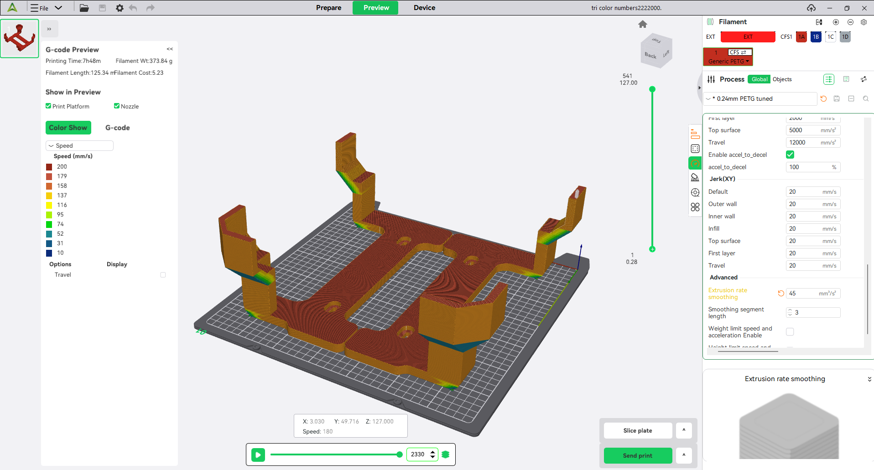Switch to G-code view button
This screenshot has height=470, width=874.
pos(117,128)
